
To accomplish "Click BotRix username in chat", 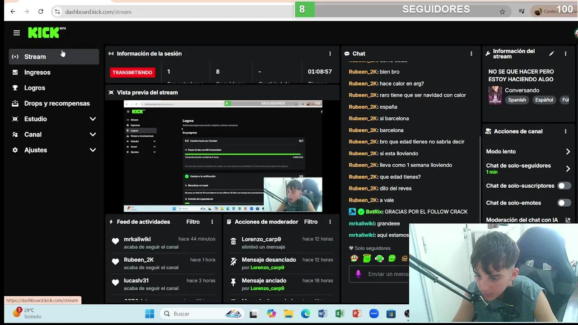I will point(374,212).
